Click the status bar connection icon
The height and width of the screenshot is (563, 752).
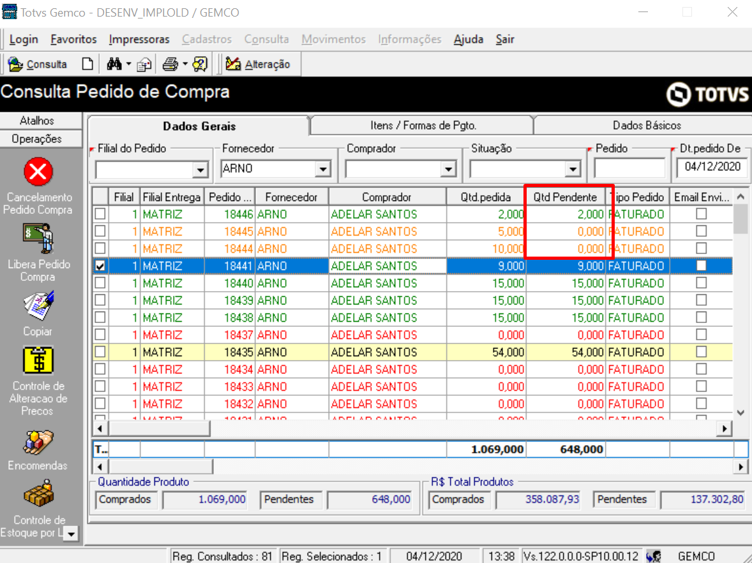point(653,556)
